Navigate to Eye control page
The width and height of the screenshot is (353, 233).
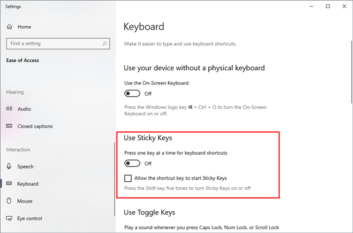[x=30, y=218]
